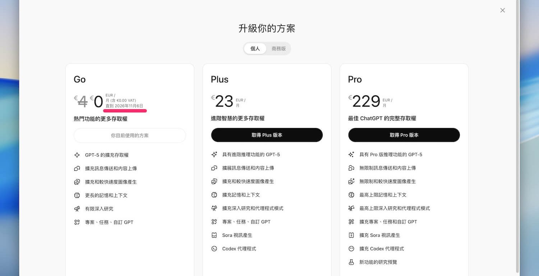Click the grid icon beside 擴充專案、任務和自訂 GPT
This screenshot has height=276, width=539.
tap(351, 222)
